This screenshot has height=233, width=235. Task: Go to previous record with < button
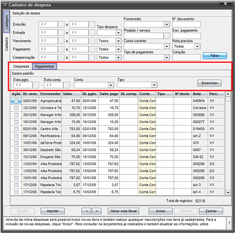86,211
